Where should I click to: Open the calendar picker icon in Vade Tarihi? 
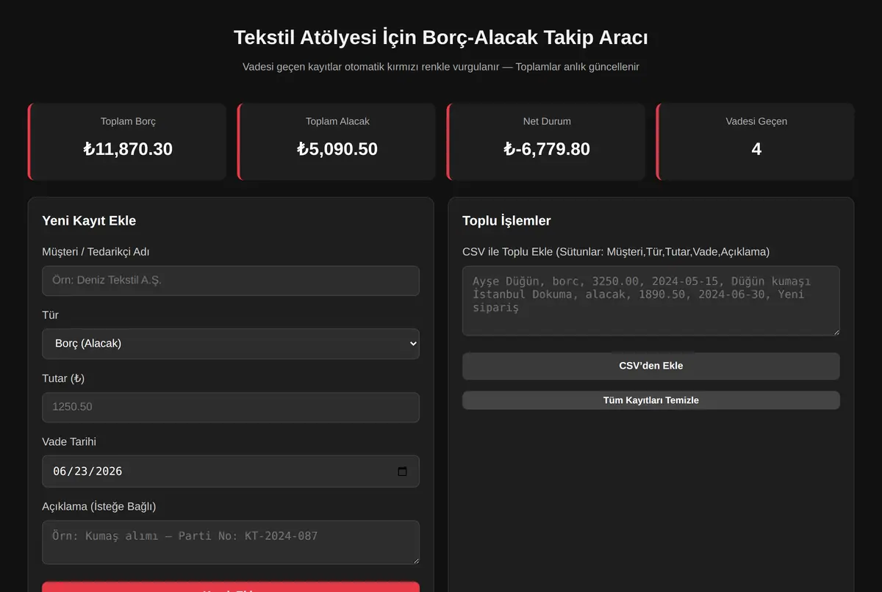(402, 472)
